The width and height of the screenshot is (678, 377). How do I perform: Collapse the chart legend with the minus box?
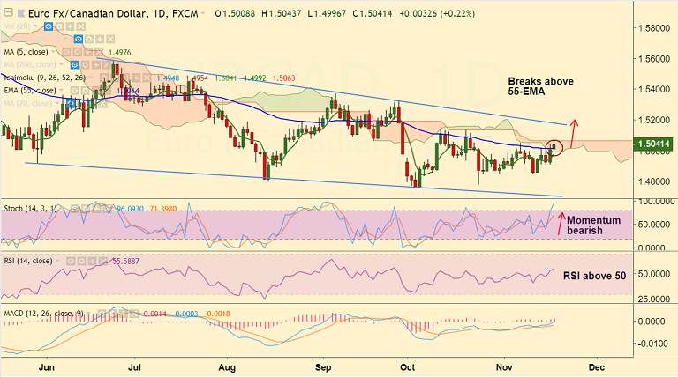[x=8, y=13]
